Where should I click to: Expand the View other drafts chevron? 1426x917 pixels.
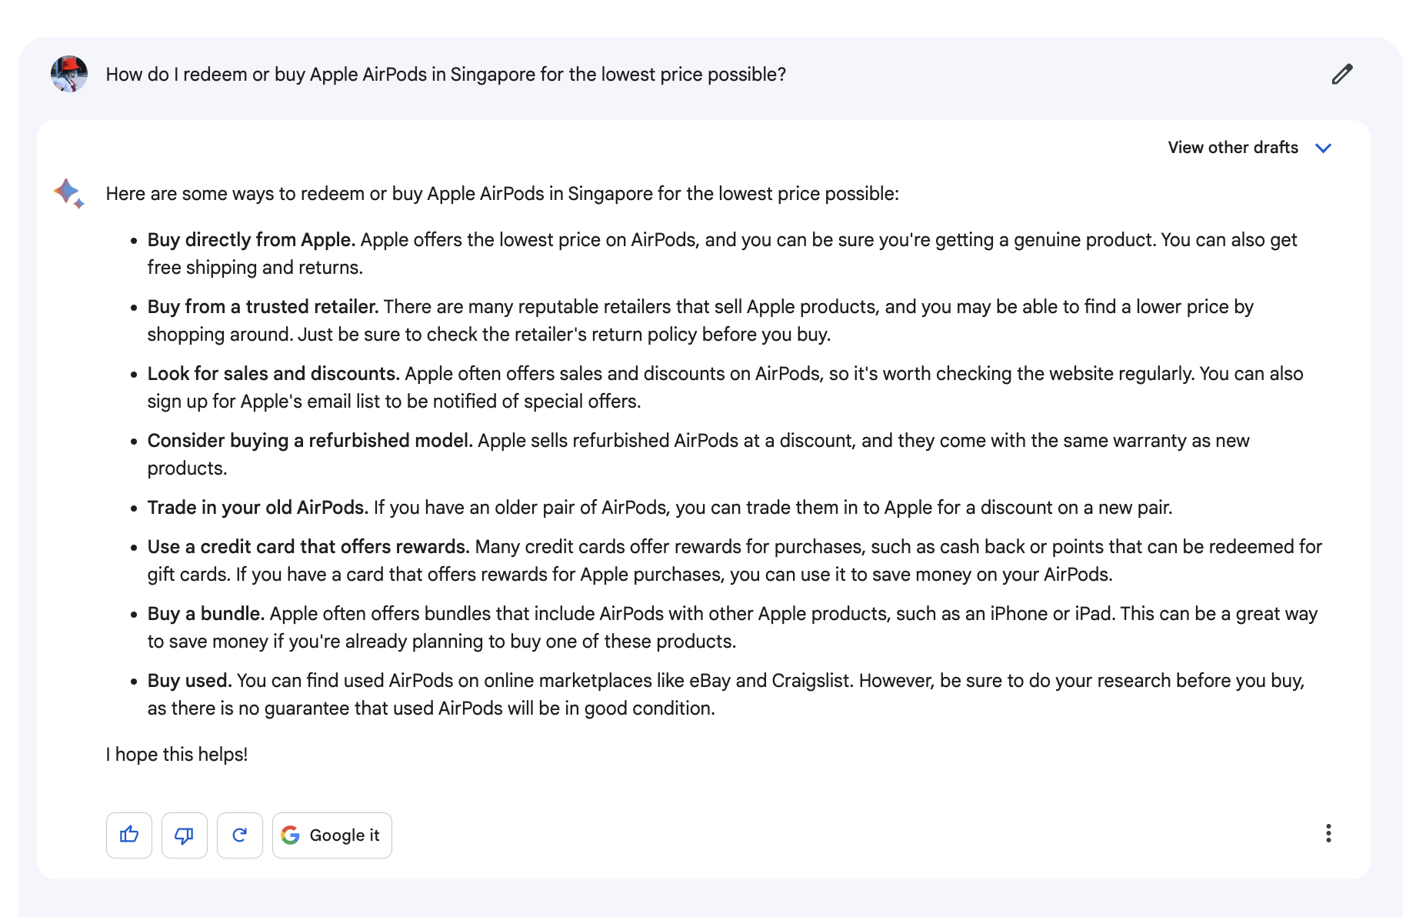[1323, 148]
